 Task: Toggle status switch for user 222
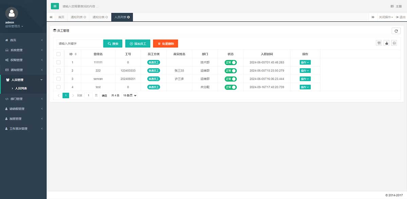click(231, 71)
